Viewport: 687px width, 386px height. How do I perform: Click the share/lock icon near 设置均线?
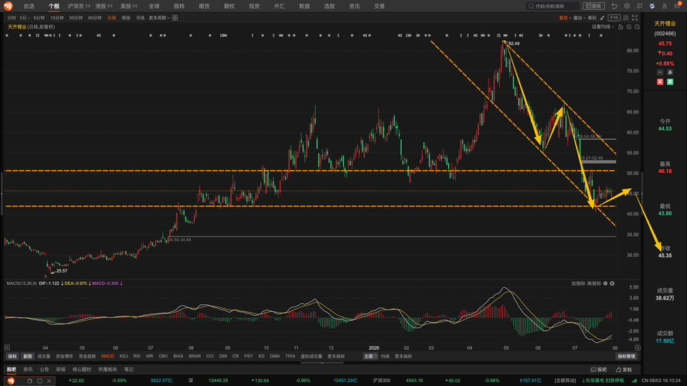click(621, 27)
